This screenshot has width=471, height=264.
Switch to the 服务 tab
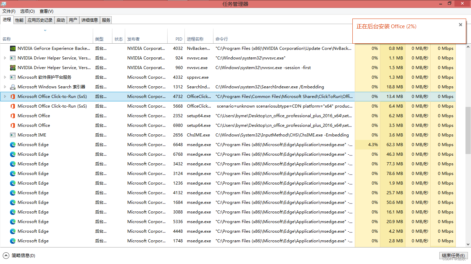[x=106, y=20]
